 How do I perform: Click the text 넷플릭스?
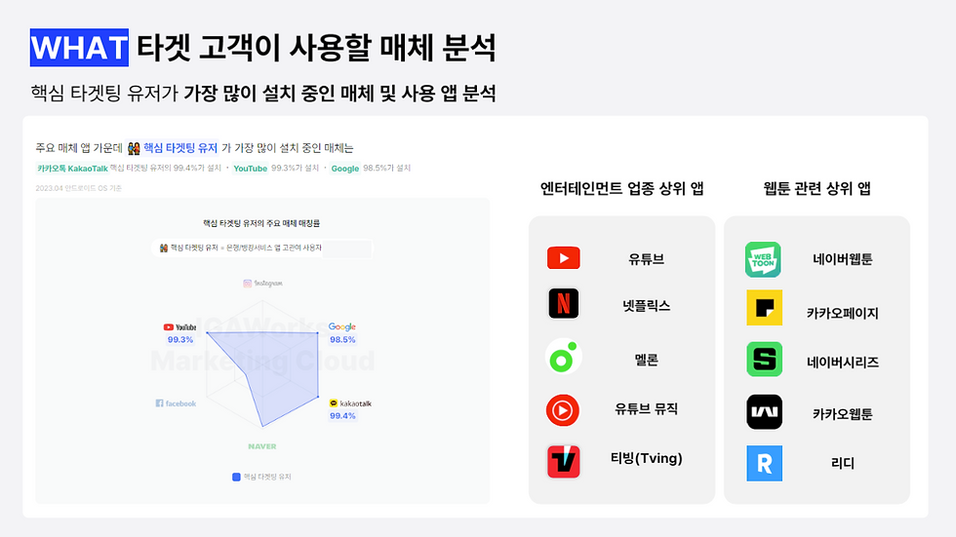[646, 306]
